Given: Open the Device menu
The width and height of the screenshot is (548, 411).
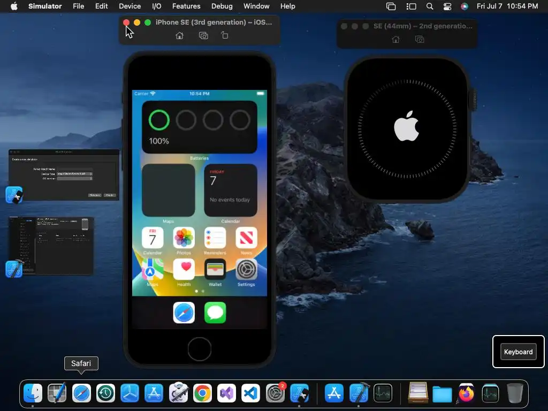Looking at the screenshot, I should coord(130,6).
